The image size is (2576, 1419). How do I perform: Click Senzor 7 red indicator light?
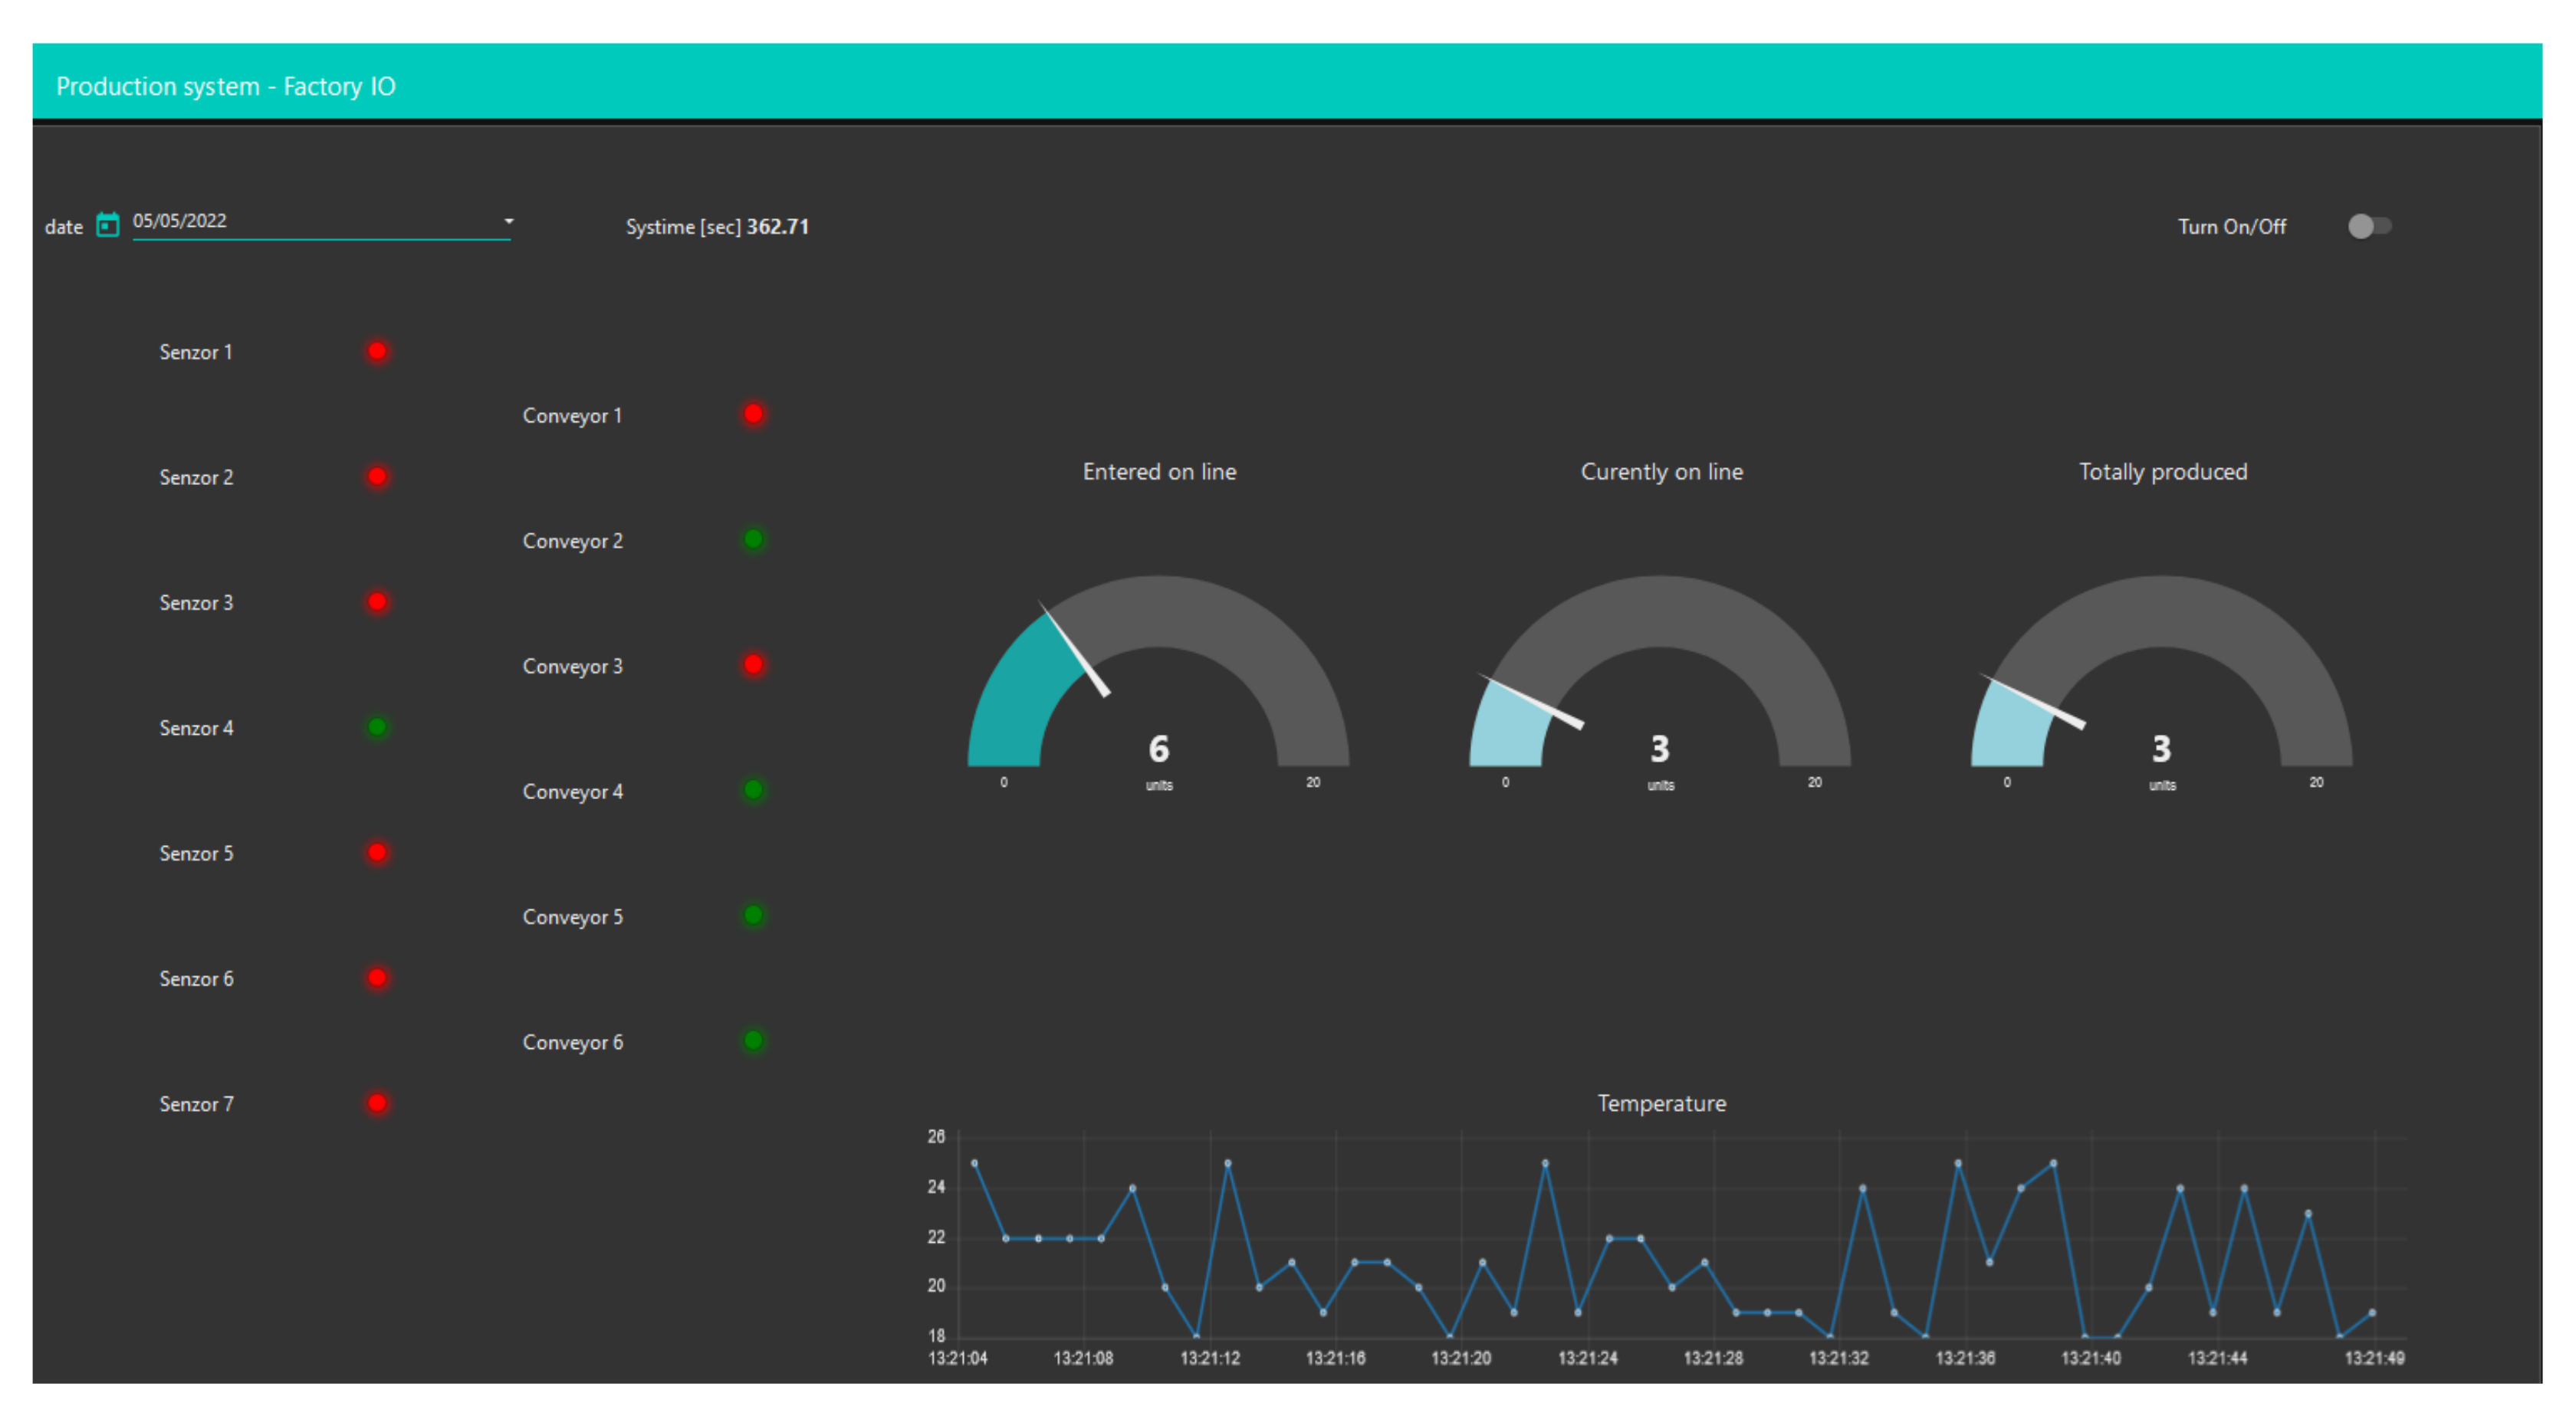(x=377, y=1103)
